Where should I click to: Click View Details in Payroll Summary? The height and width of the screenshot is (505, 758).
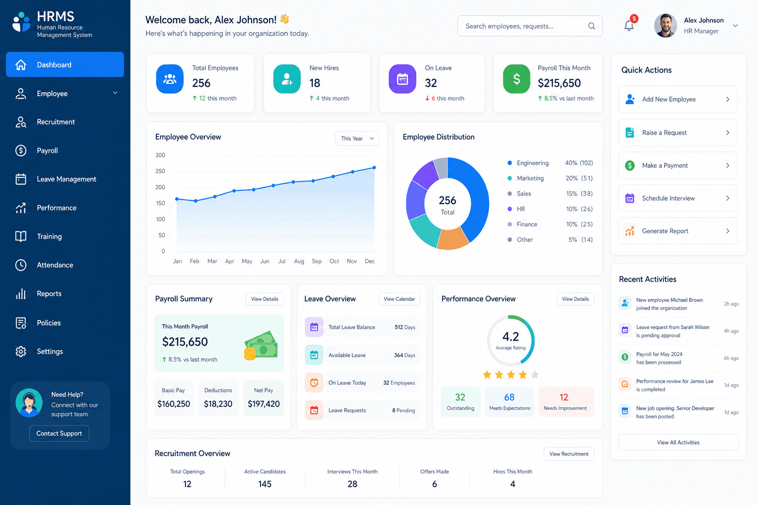click(x=265, y=299)
